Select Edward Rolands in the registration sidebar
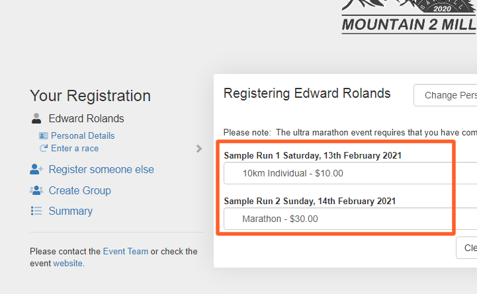This screenshot has width=477, height=294. coord(86,119)
